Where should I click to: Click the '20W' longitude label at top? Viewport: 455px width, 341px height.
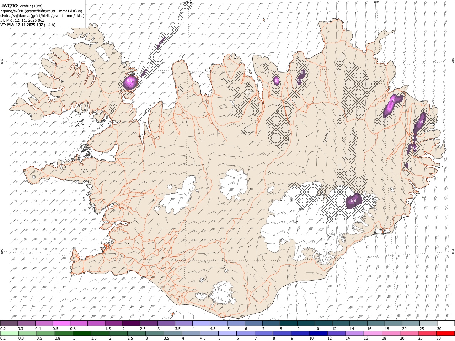click(x=189, y=2)
